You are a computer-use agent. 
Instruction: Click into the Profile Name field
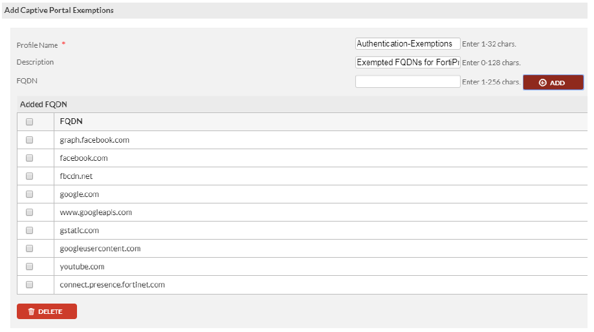point(408,44)
